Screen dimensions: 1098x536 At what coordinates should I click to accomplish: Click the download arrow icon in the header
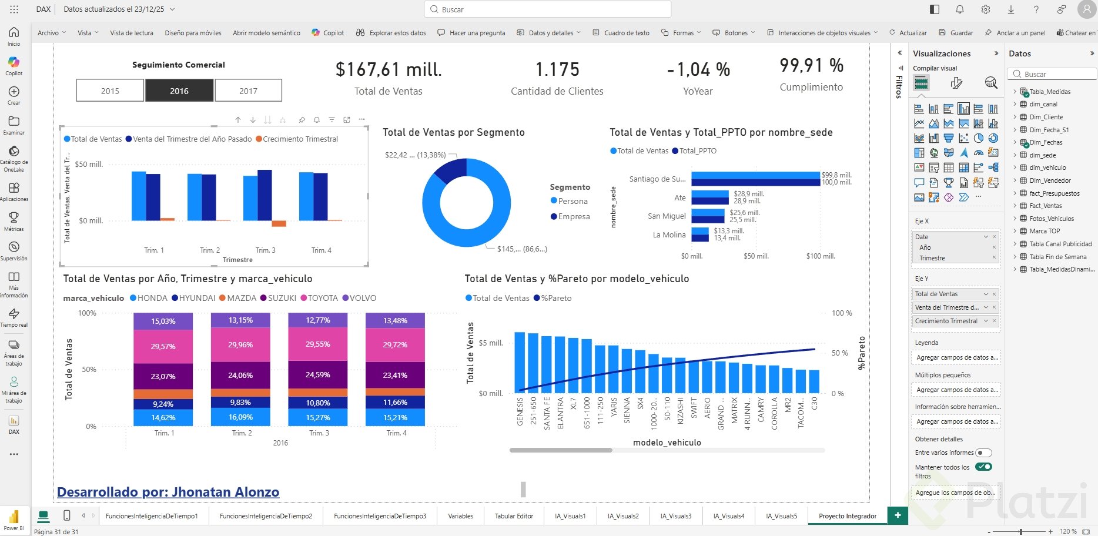[x=1011, y=9]
